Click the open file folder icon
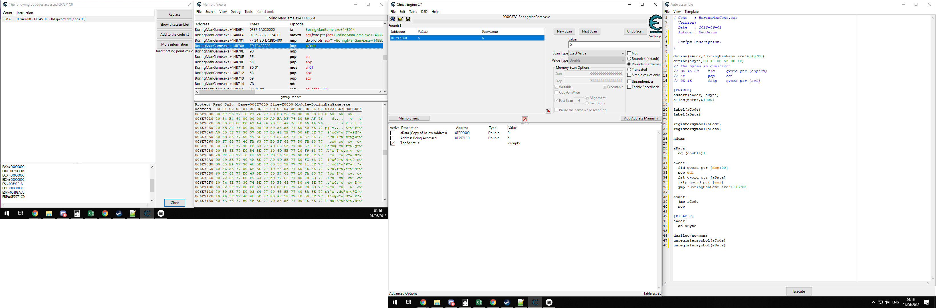 pyautogui.click(x=400, y=19)
